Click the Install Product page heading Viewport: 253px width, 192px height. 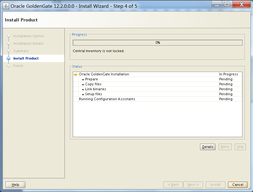21,20
